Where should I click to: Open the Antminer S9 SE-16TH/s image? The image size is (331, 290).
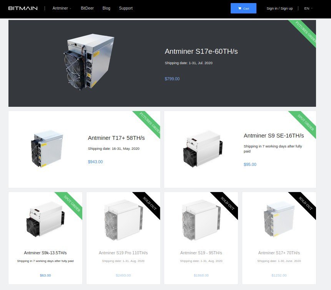203,149
